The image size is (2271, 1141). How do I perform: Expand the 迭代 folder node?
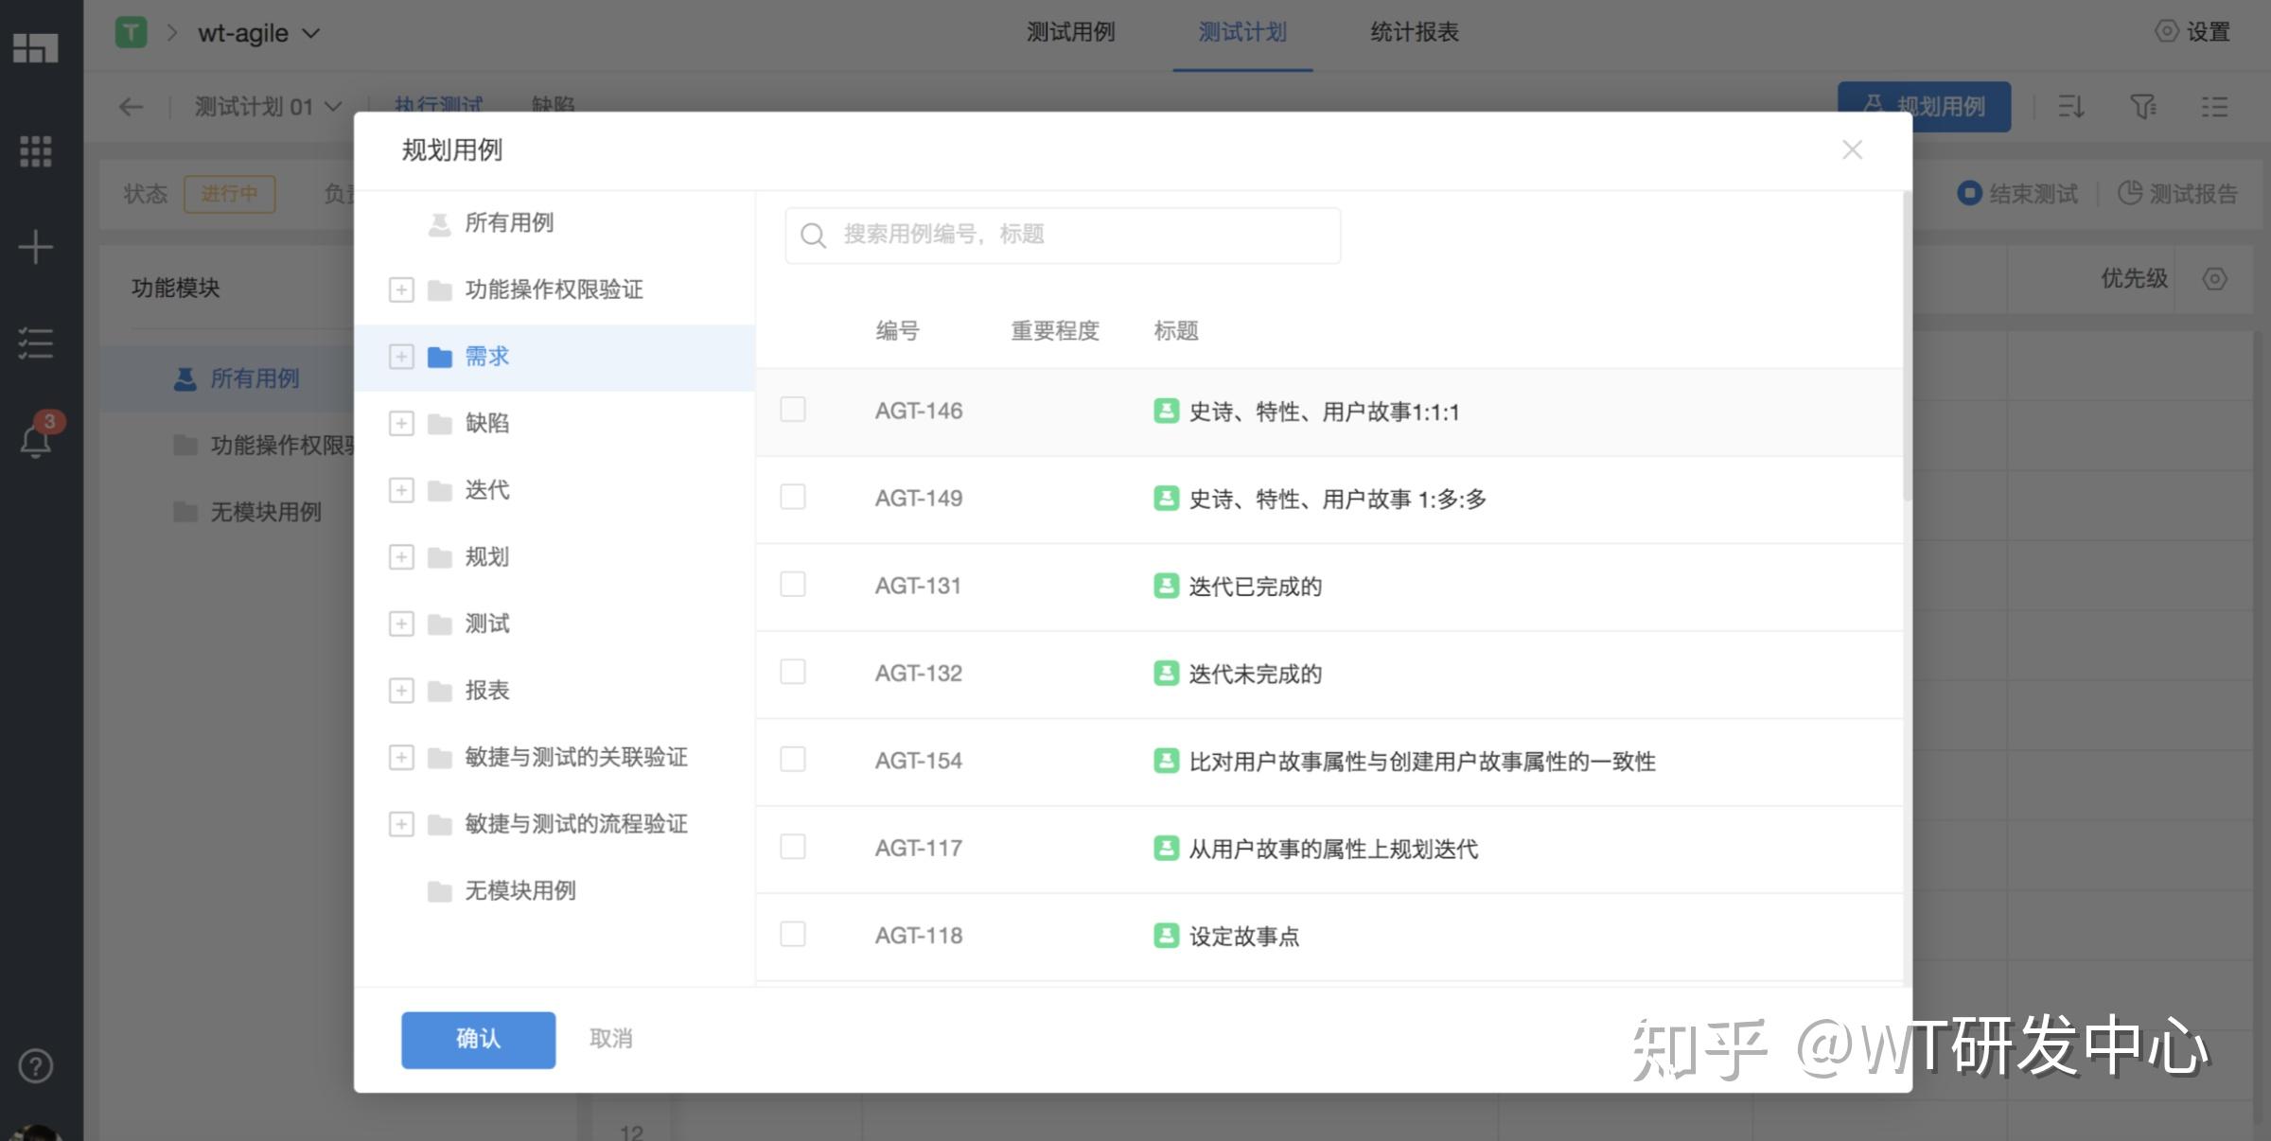coord(401,490)
